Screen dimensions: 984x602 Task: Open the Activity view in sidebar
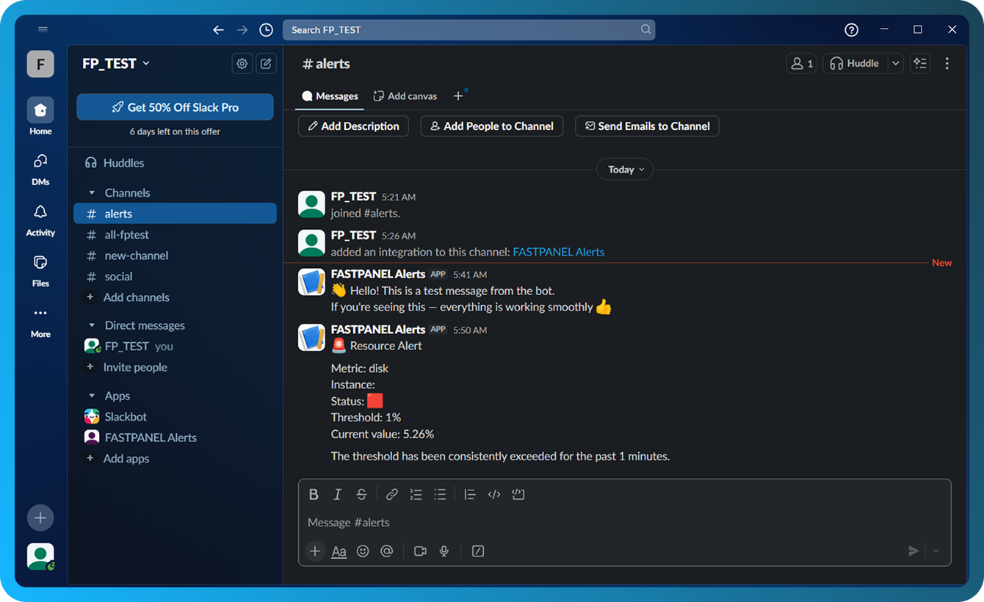click(40, 220)
